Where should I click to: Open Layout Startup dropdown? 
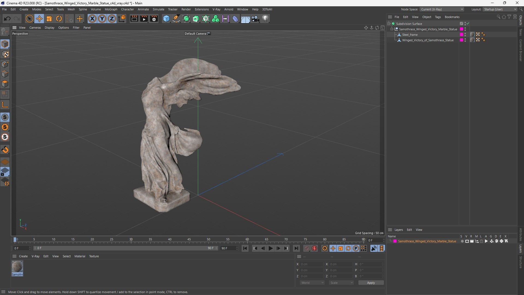point(500,9)
